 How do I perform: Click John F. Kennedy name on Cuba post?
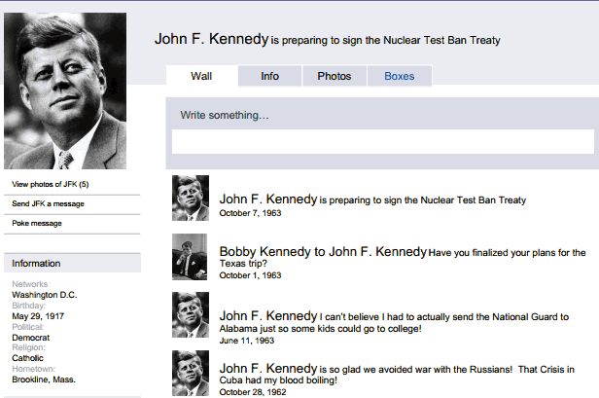[268, 368]
